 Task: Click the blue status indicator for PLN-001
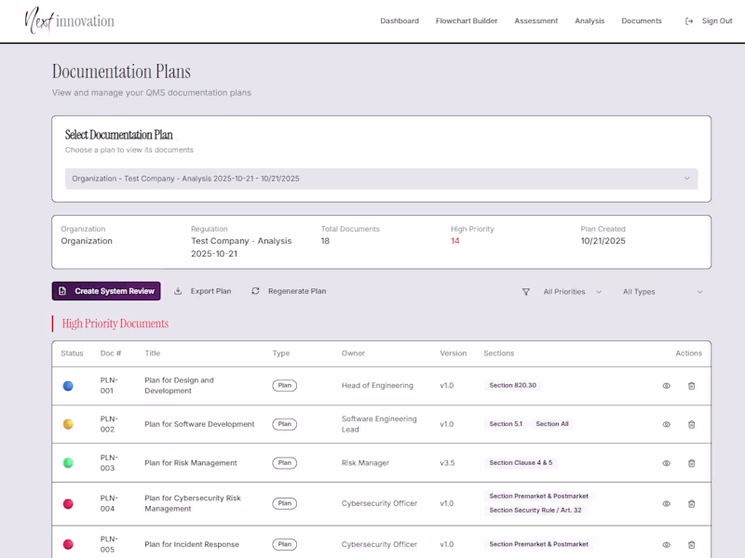pos(68,385)
